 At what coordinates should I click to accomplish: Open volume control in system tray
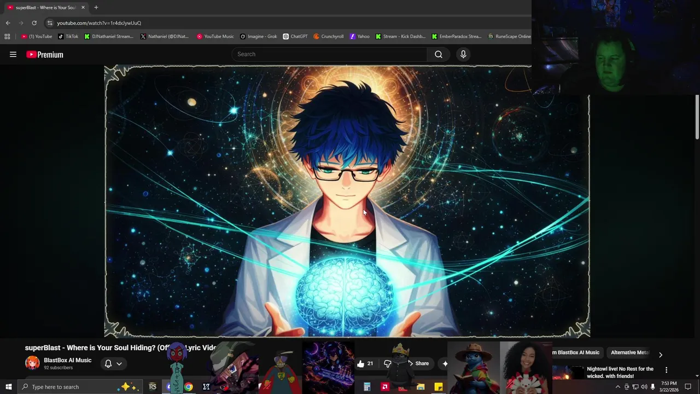pos(644,387)
